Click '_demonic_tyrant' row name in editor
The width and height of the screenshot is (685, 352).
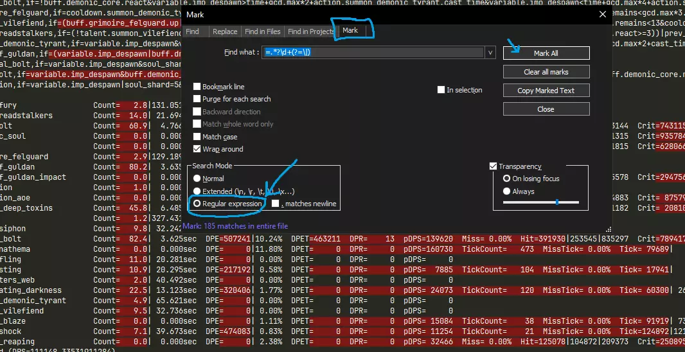(x=33, y=301)
